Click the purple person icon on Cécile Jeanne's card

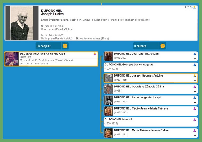(195, 109)
